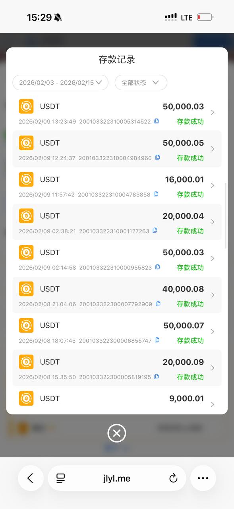Open the browser three-dot more menu
The height and width of the screenshot is (509, 234).
[x=203, y=478]
